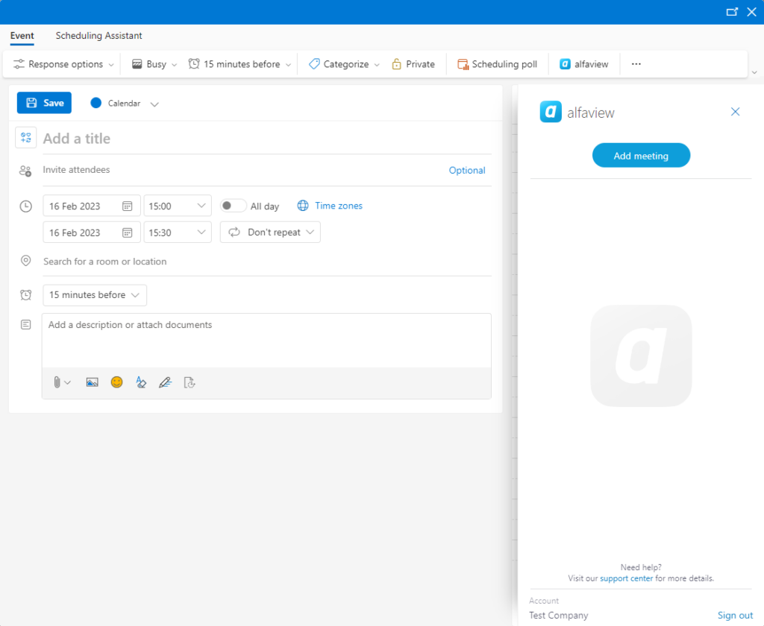Open the support center link
Viewport: 764px width, 626px height.
coord(626,578)
